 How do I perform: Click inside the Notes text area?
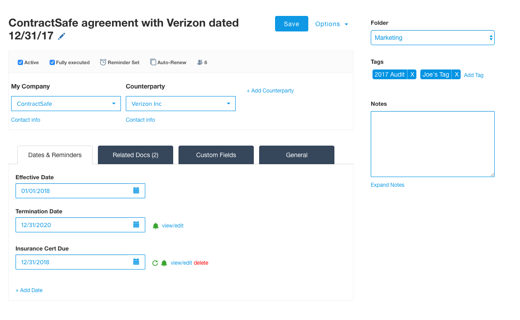(x=432, y=144)
